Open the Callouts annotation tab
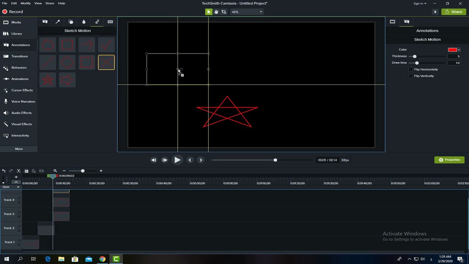The width and height of the screenshot is (469, 264). [x=45, y=22]
